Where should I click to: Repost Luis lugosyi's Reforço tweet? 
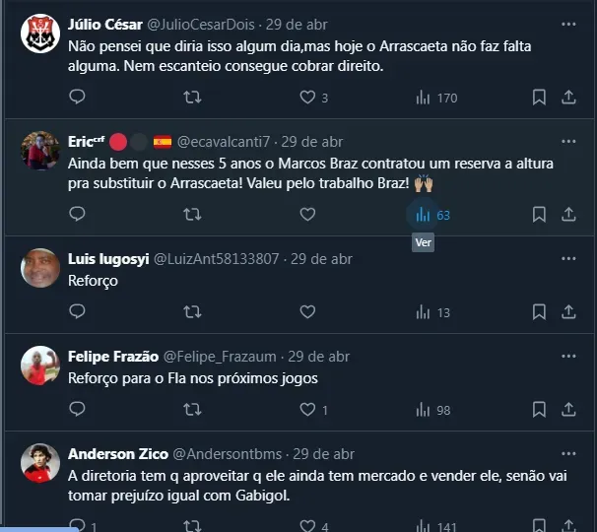(x=193, y=312)
